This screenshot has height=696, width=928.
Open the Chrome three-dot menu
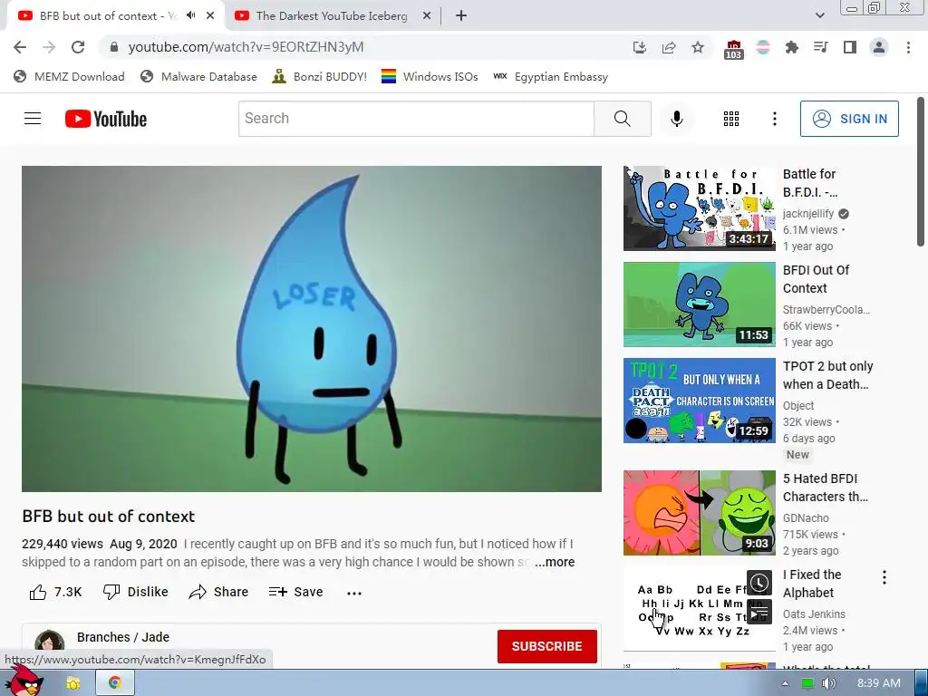click(x=908, y=47)
